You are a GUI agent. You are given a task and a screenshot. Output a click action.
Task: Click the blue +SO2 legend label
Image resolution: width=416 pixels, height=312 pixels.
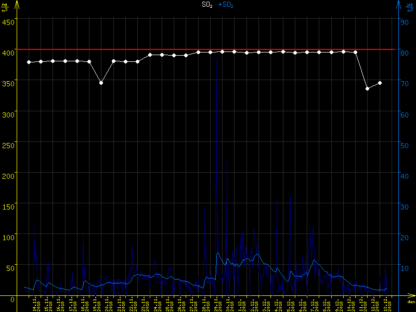(x=226, y=5)
